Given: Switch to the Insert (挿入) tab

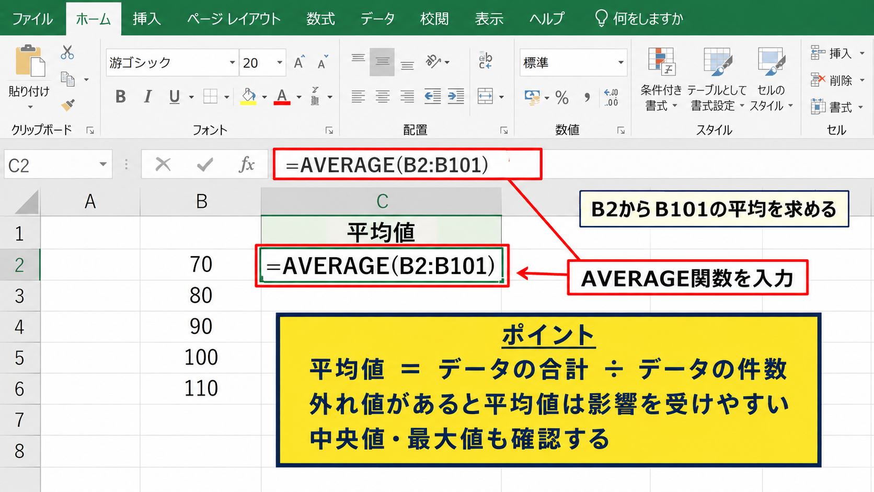Looking at the screenshot, I should [147, 19].
